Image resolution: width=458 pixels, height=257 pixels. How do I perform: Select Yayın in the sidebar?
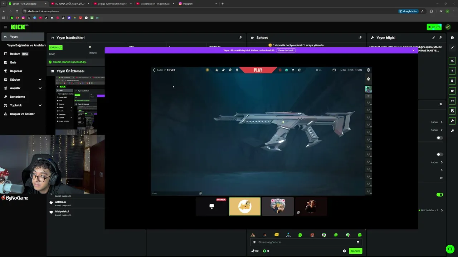23,37
